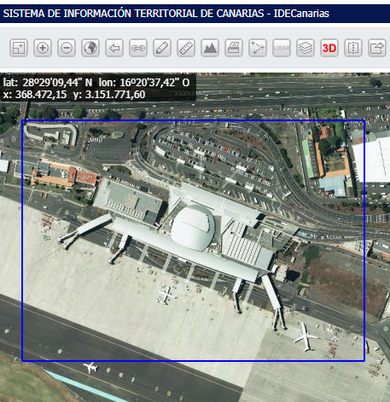
Task: Toggle the red 3D view button
Action: [x=329, y=48]
